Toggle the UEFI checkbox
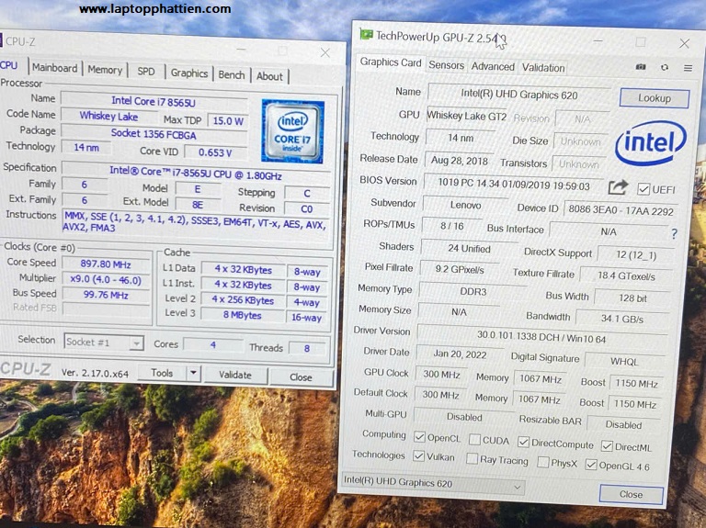This screenshot has width=706, height=528. pyautogui.click(x=643, y=189)
